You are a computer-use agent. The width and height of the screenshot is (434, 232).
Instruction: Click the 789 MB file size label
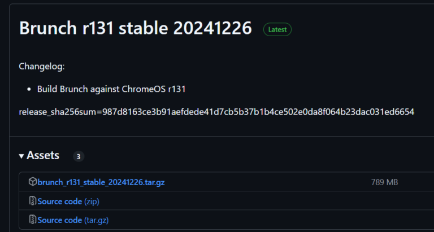[x=384, y=182]
